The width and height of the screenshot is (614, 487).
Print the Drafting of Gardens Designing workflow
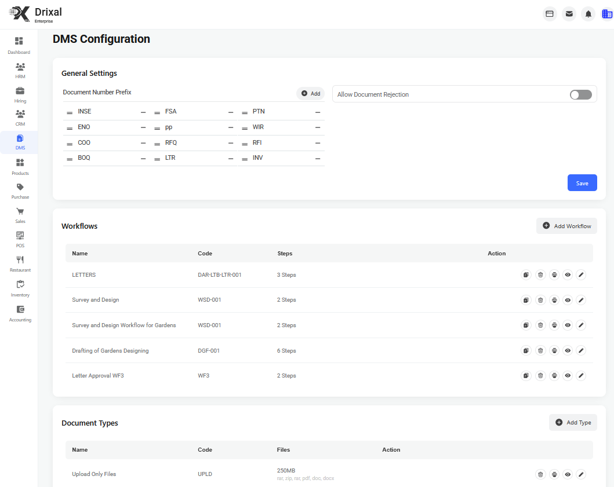(554, 350)
